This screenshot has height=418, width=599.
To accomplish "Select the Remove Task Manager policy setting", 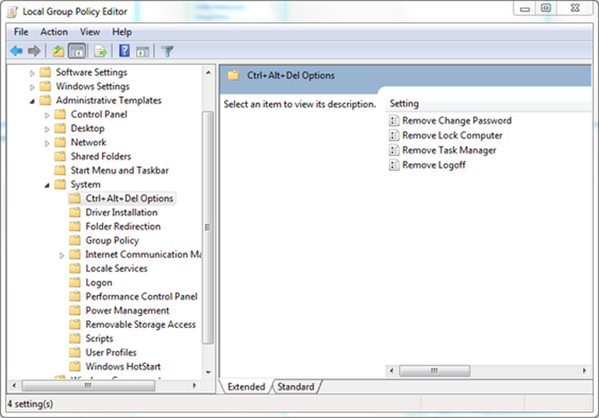I will (x=449, y=150).
